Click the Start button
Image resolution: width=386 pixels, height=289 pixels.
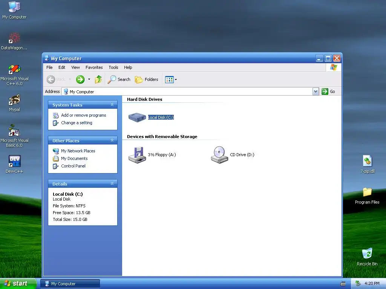coord(18,284)
